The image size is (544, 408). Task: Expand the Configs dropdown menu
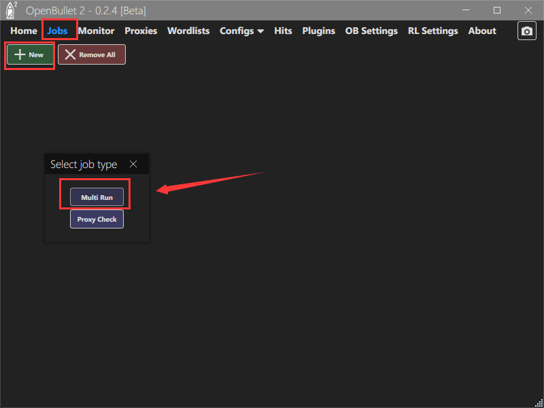241,31
